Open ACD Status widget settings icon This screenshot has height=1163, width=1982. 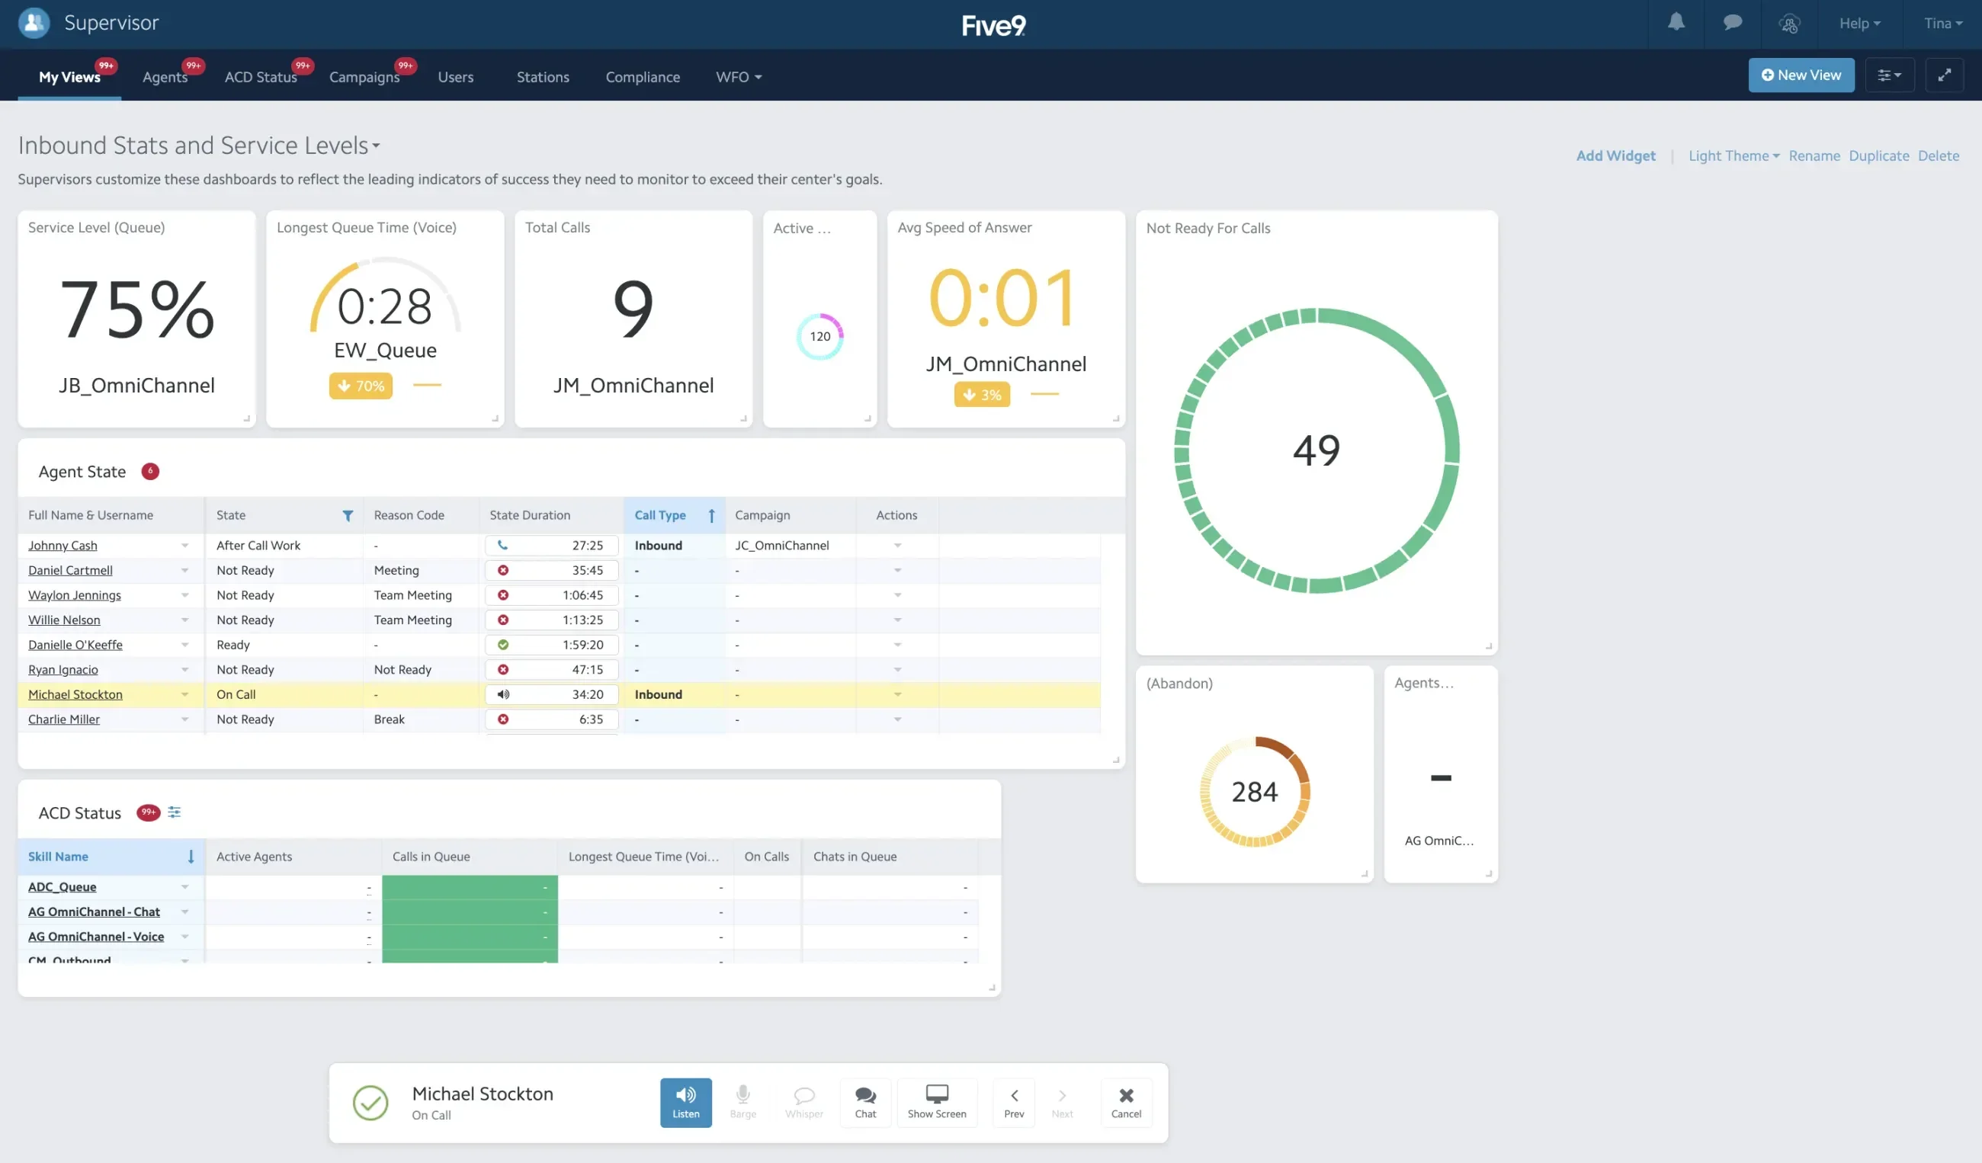click(x=174, y=812)
